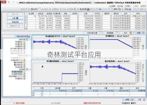This screenshot has width=147, height=105.
Task: Collapse the 连接统计 tree node
Action: pyautogui.click(x=30, y=70)
